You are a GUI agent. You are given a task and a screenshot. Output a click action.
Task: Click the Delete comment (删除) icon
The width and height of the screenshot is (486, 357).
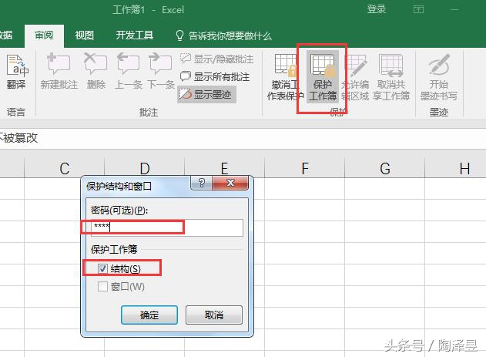tap(96, 72)
